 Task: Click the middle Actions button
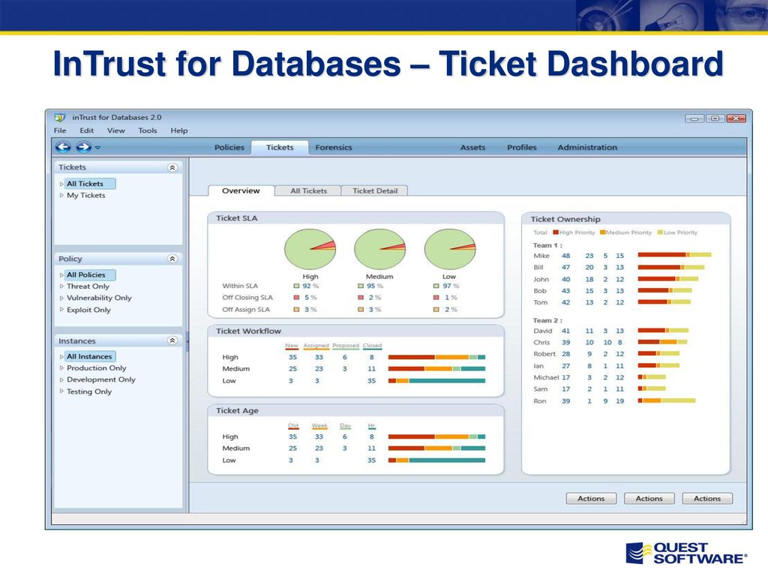pos(649,499)
